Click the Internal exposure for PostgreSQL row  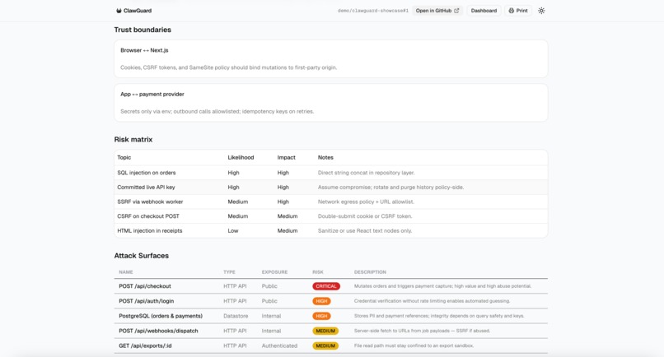[x=271, y=316]
